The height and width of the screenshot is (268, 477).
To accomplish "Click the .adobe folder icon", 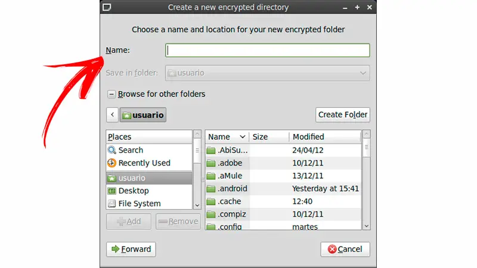I will (211, 163).
